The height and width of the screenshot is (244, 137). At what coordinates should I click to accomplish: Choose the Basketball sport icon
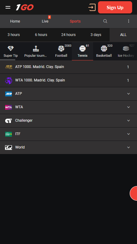coord(104,48)
